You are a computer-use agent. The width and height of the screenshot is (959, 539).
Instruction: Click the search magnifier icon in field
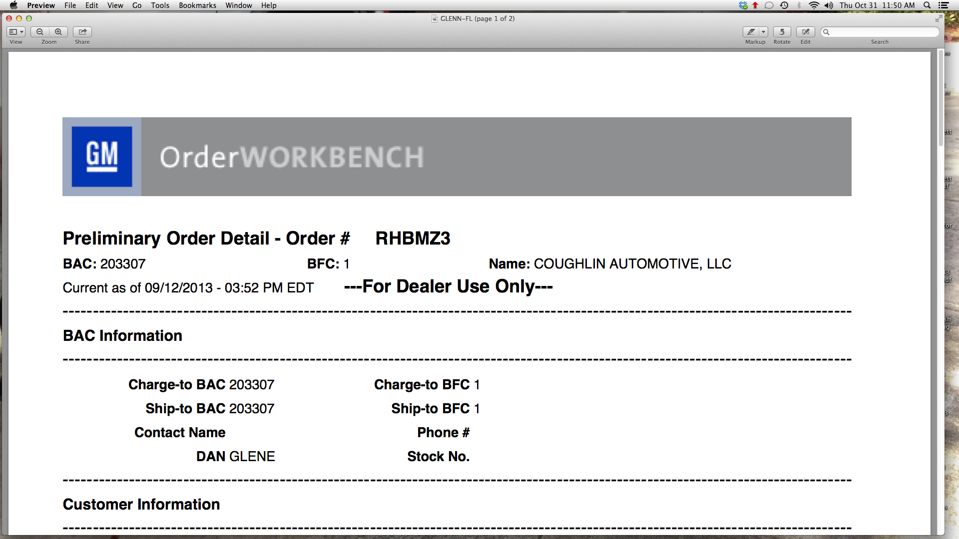tap(826, 32)
